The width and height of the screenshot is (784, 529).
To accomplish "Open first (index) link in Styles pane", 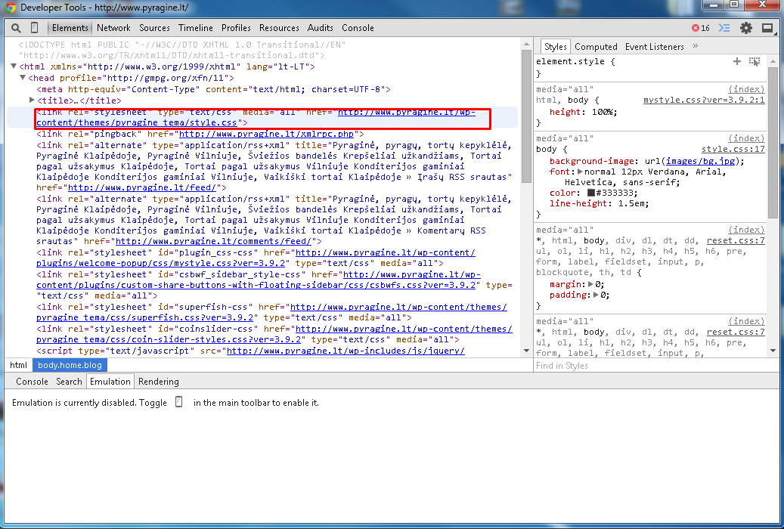I will (746, 89).
